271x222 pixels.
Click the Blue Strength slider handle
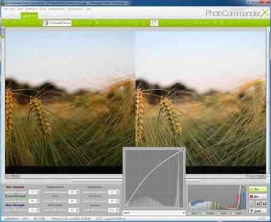coord(15,210)
